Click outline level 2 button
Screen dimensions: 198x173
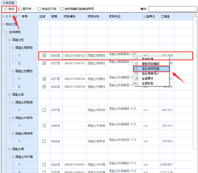7,16
